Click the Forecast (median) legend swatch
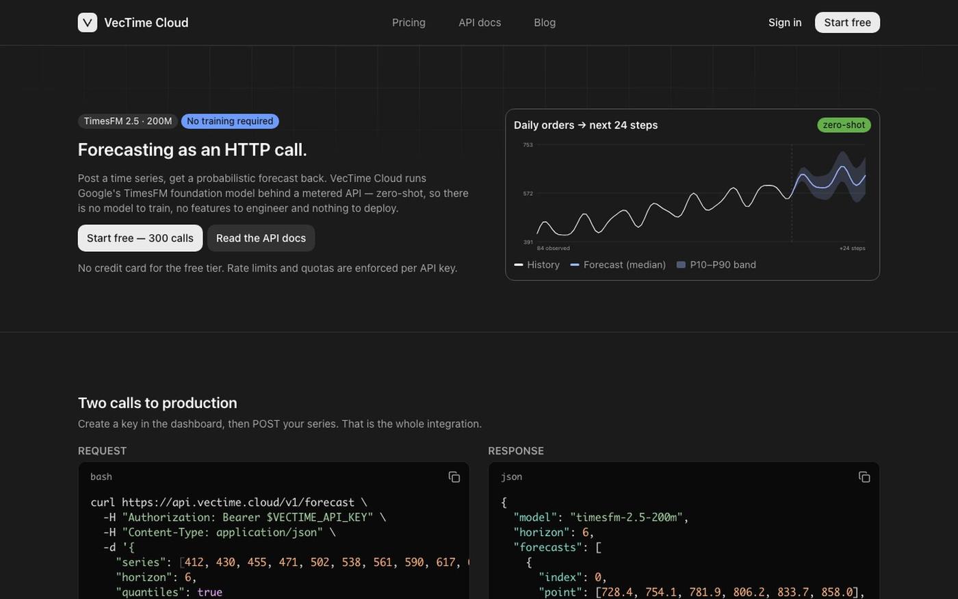 point(575,265)
